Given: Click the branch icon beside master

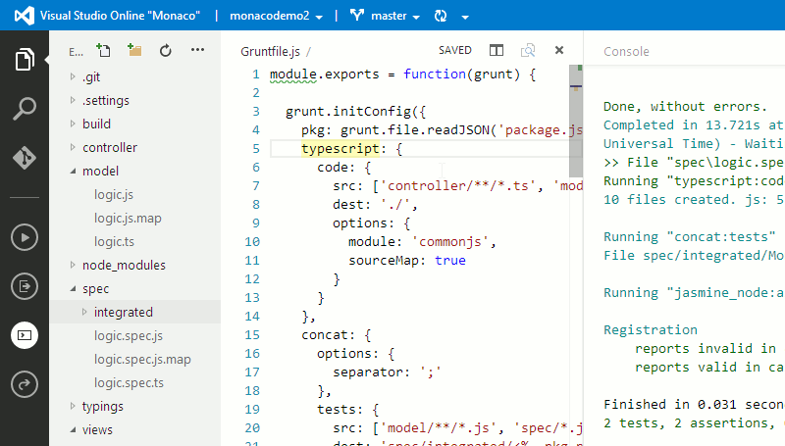Looking at the screenshot, I should 357,16.
